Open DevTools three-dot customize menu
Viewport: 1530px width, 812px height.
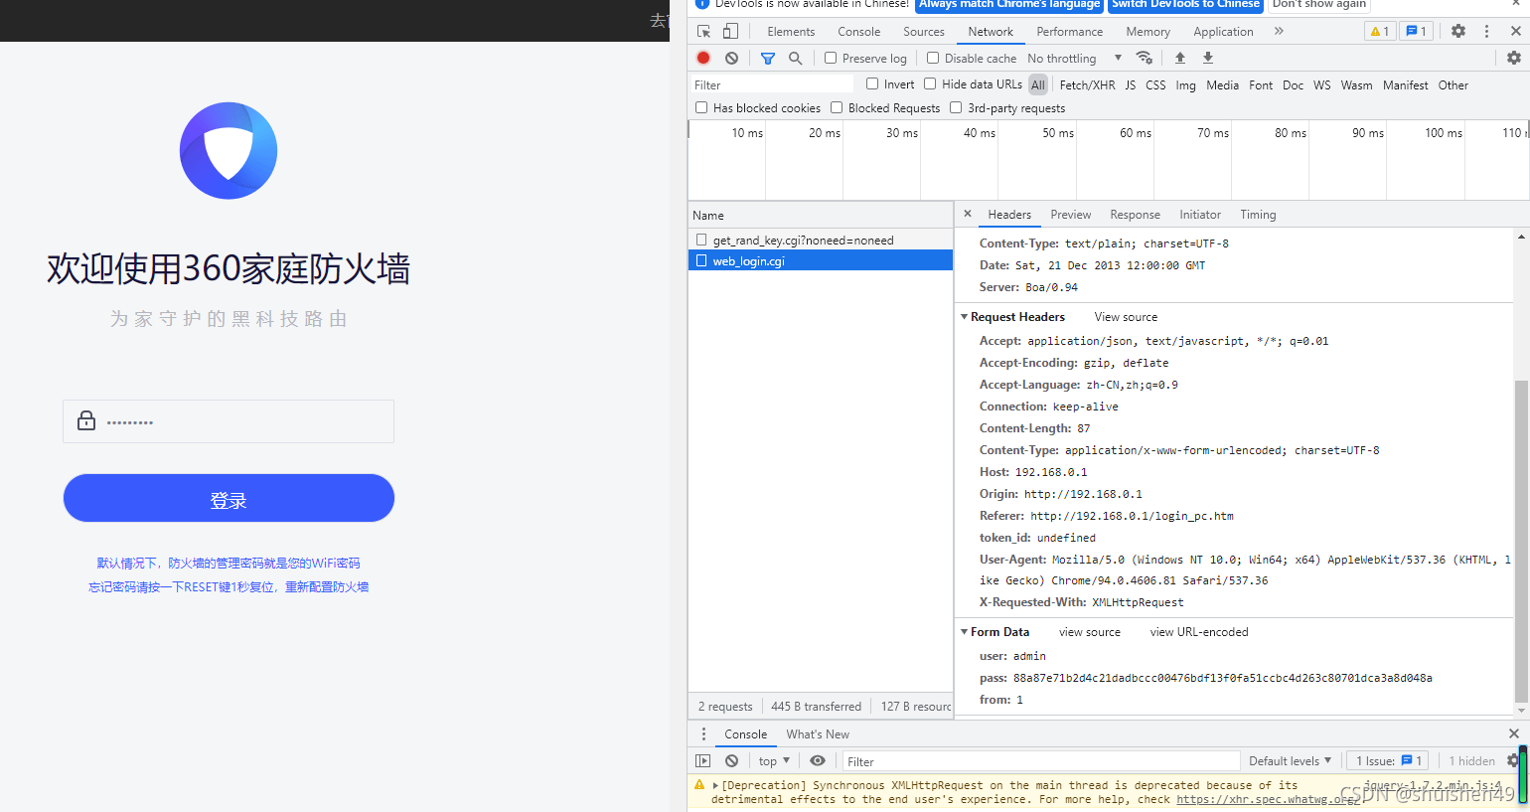pos(1486,31)
